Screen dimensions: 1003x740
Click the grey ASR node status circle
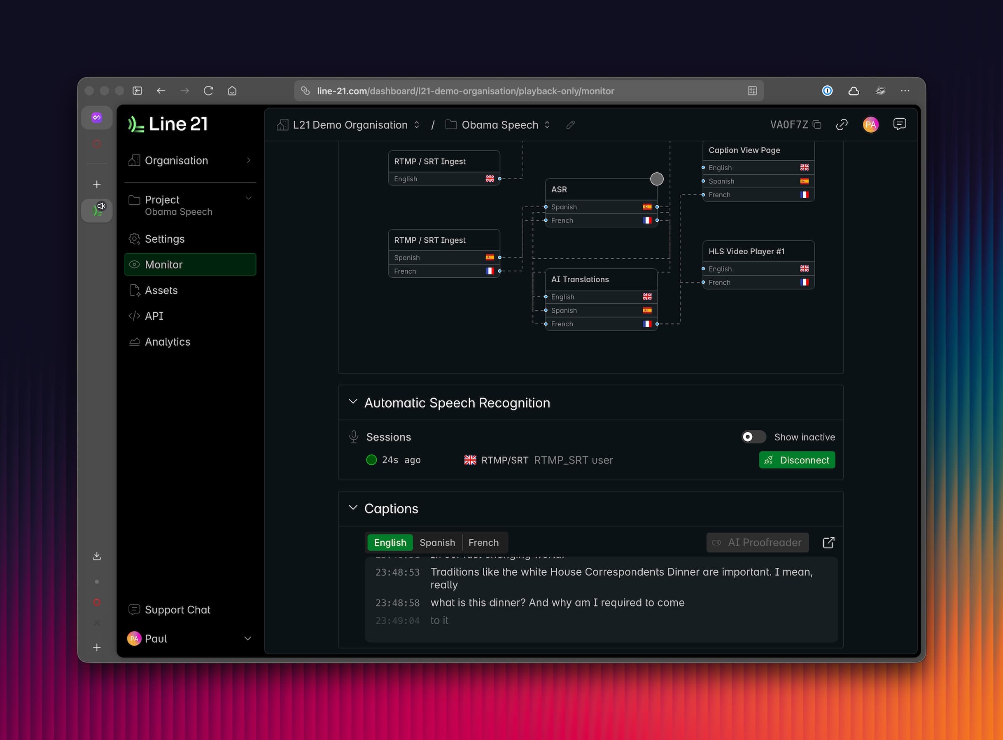(x=657, y=179)
